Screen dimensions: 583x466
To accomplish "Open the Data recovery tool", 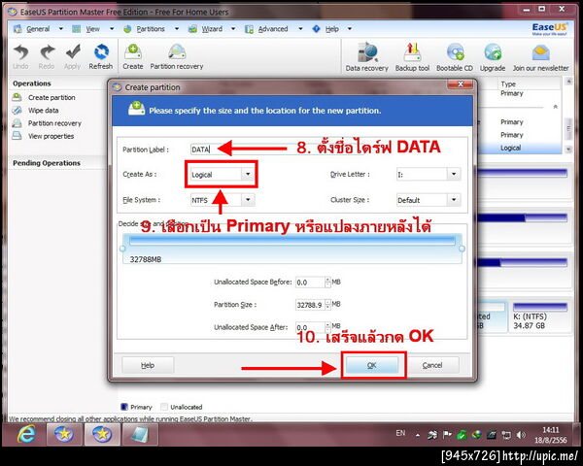I will [x=366, y=57].
